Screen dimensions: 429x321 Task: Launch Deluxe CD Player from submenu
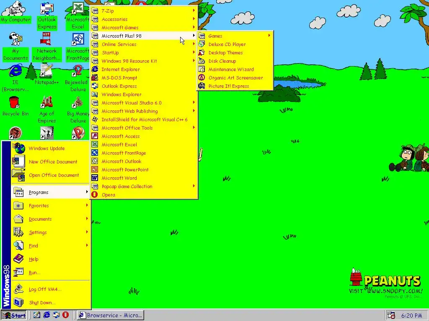pyautogui.click(x=235, y=44)
